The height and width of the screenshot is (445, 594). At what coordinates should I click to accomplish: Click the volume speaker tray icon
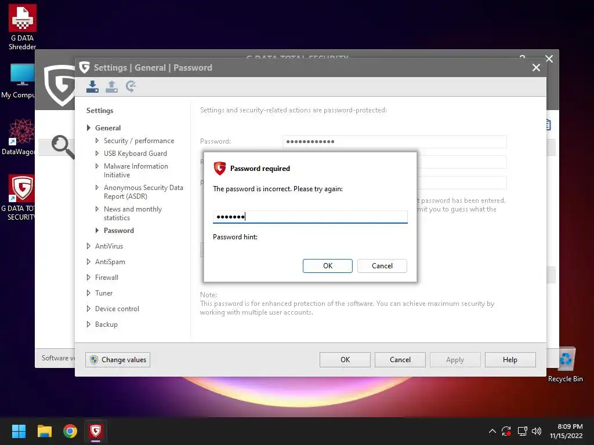click(x=537, y=431)
